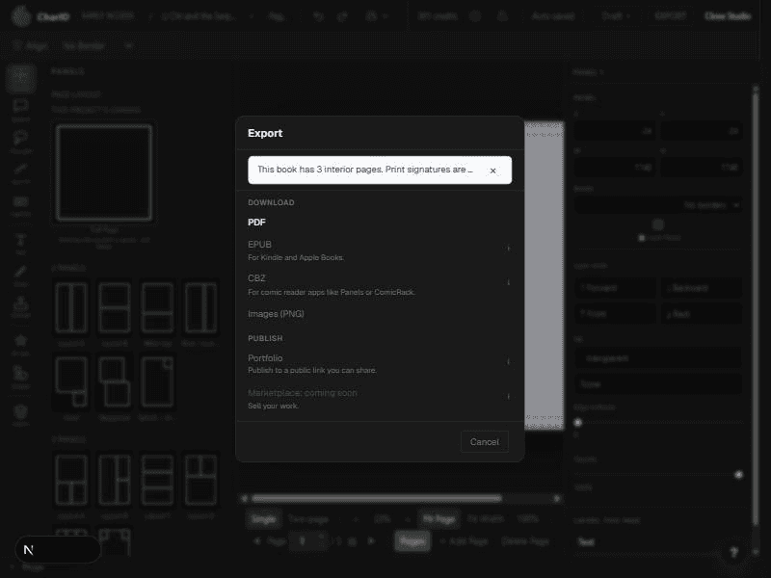
Task: Dismiss the interior pages notice
Action: click(492, 171)
